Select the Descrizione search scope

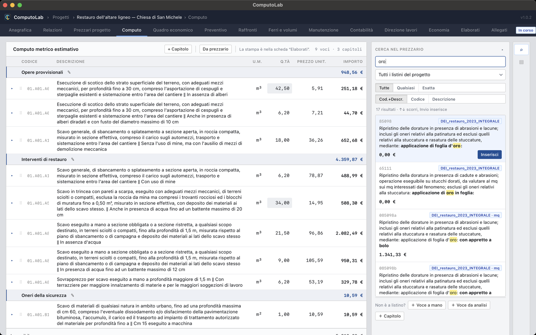pos(444,99)
